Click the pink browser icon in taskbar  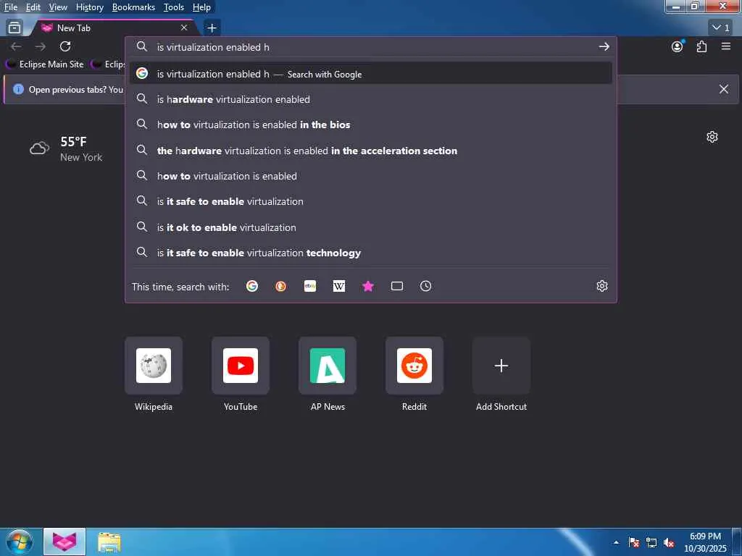click(x=64, y=542)
